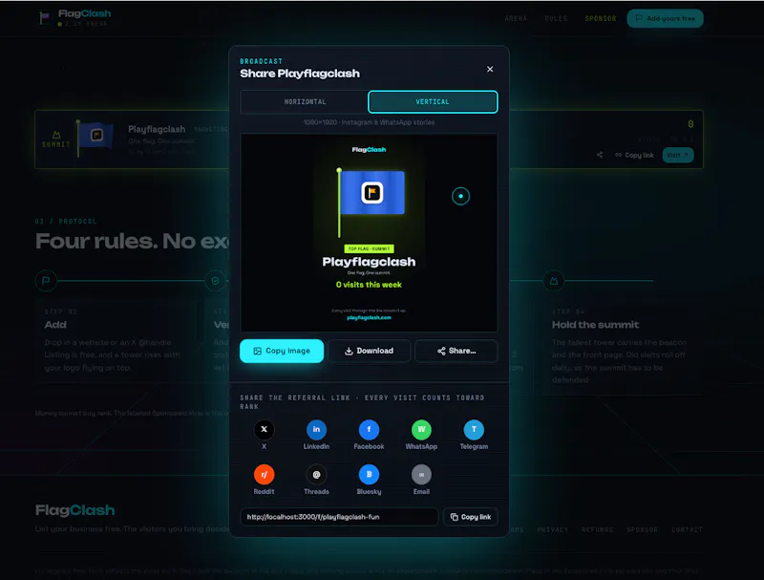Open the Share... button in the dialog
Screen dimensions: 764x580
pyautogui.click(x=456, y=351)
